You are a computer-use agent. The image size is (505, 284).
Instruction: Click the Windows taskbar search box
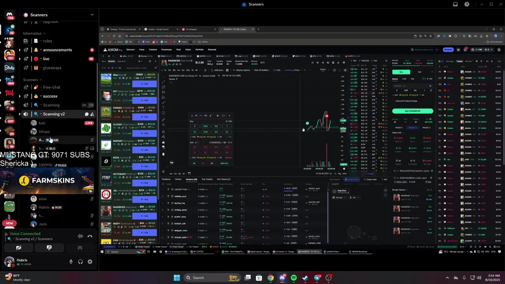click(213, 278)
